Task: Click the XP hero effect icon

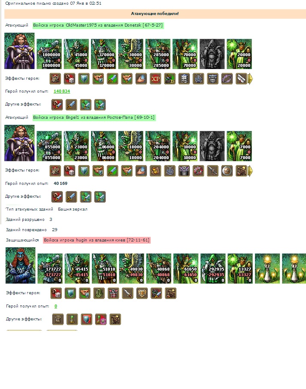Action: point(155,79)
